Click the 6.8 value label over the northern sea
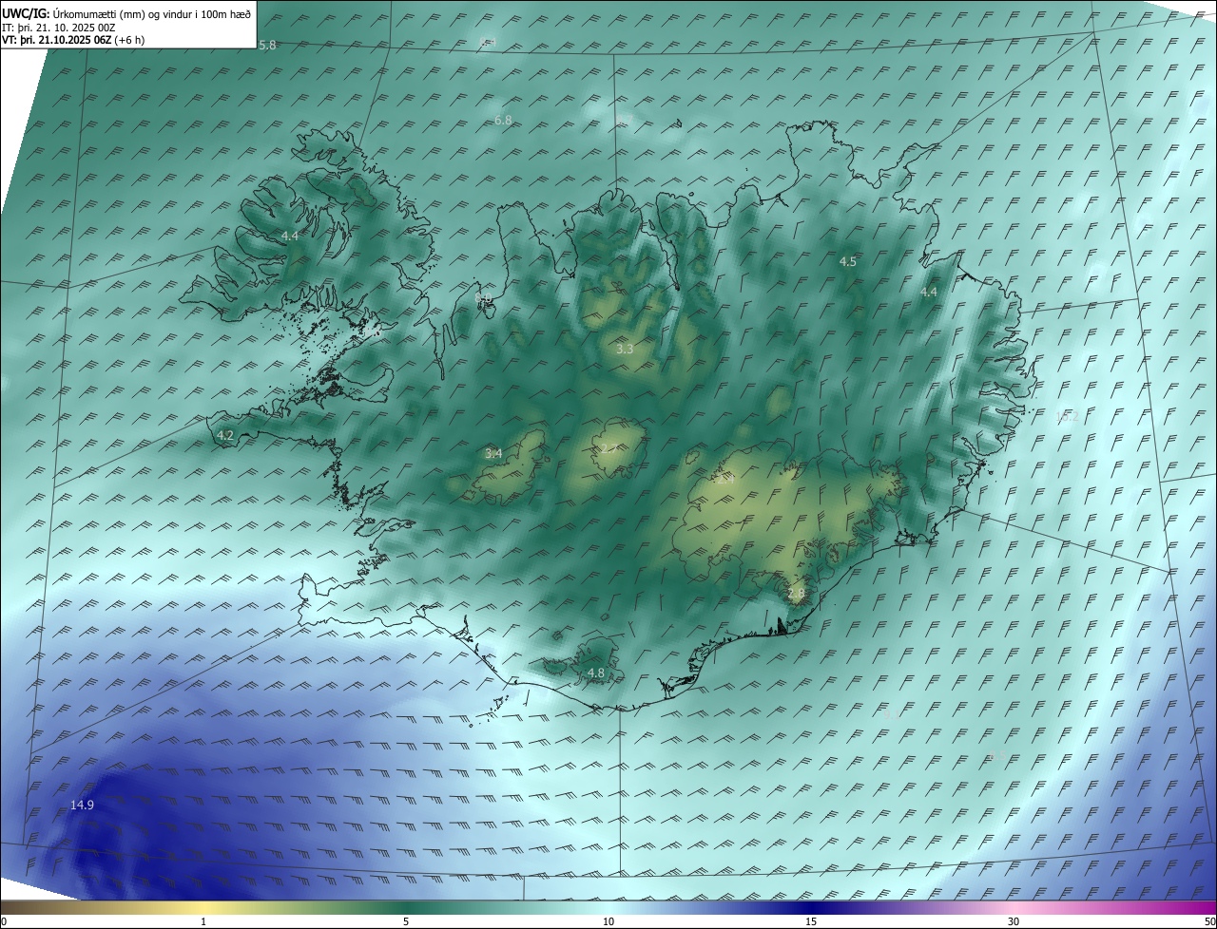 tap(503, 120)
